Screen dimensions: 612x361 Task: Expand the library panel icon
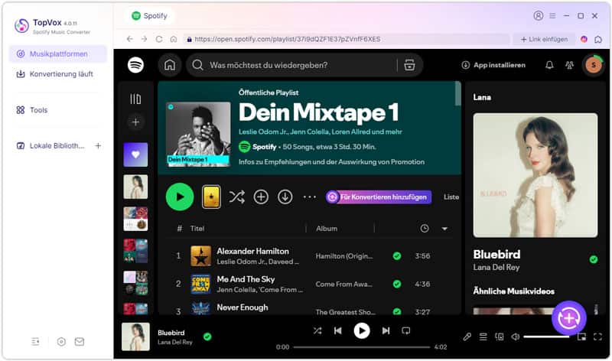[135, 99]
